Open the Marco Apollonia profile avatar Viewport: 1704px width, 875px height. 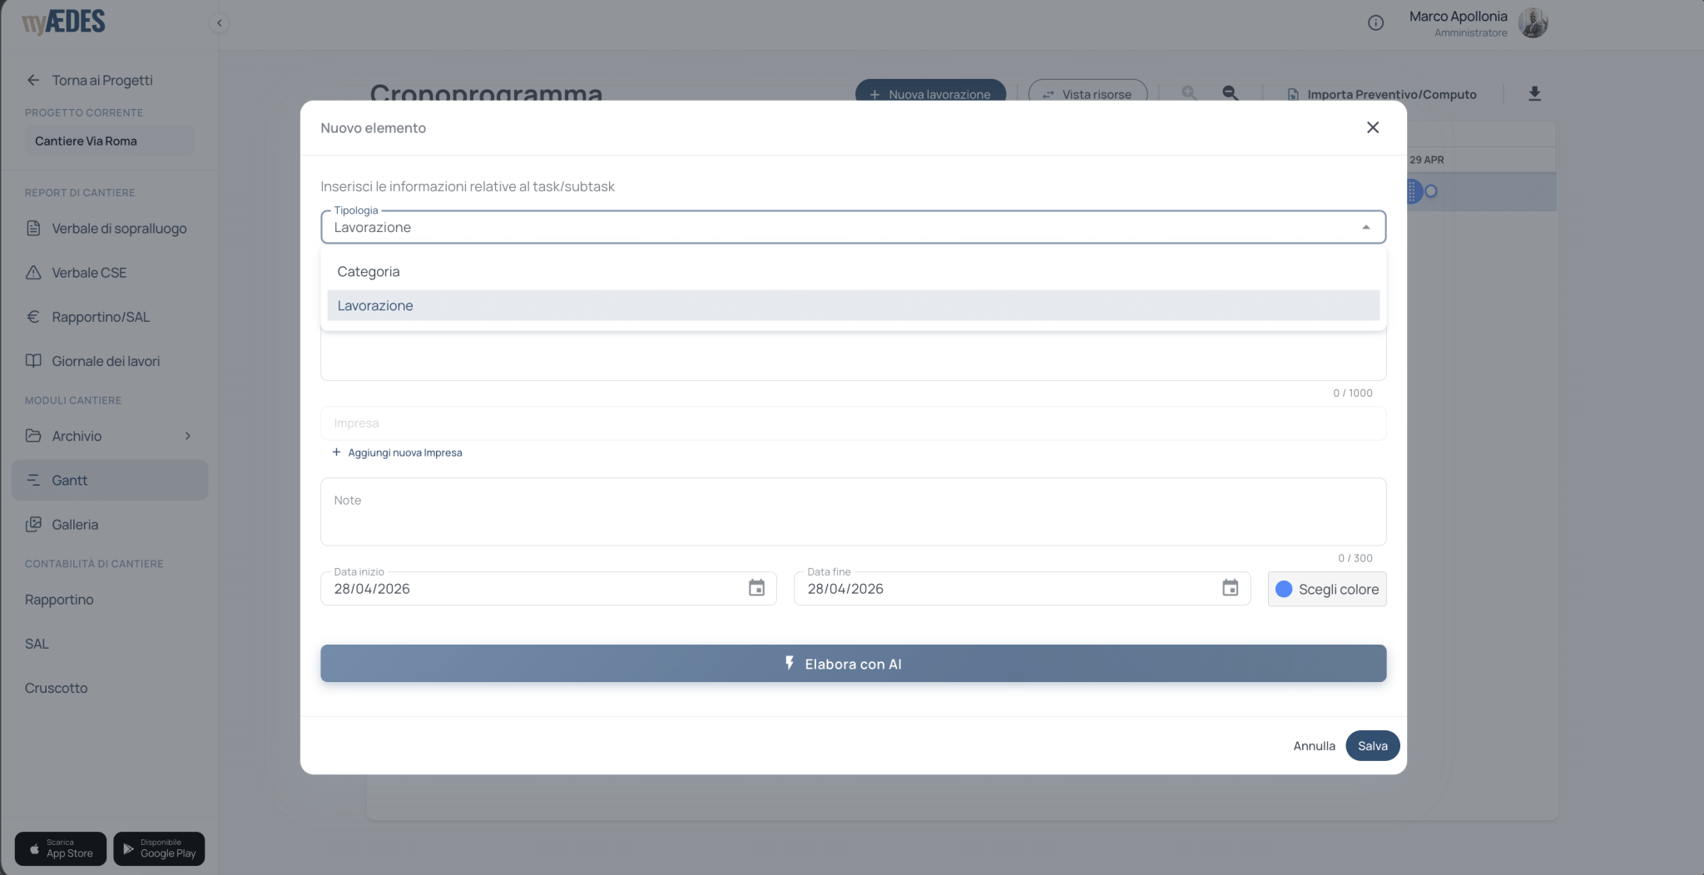click(x=1533, y=22)
